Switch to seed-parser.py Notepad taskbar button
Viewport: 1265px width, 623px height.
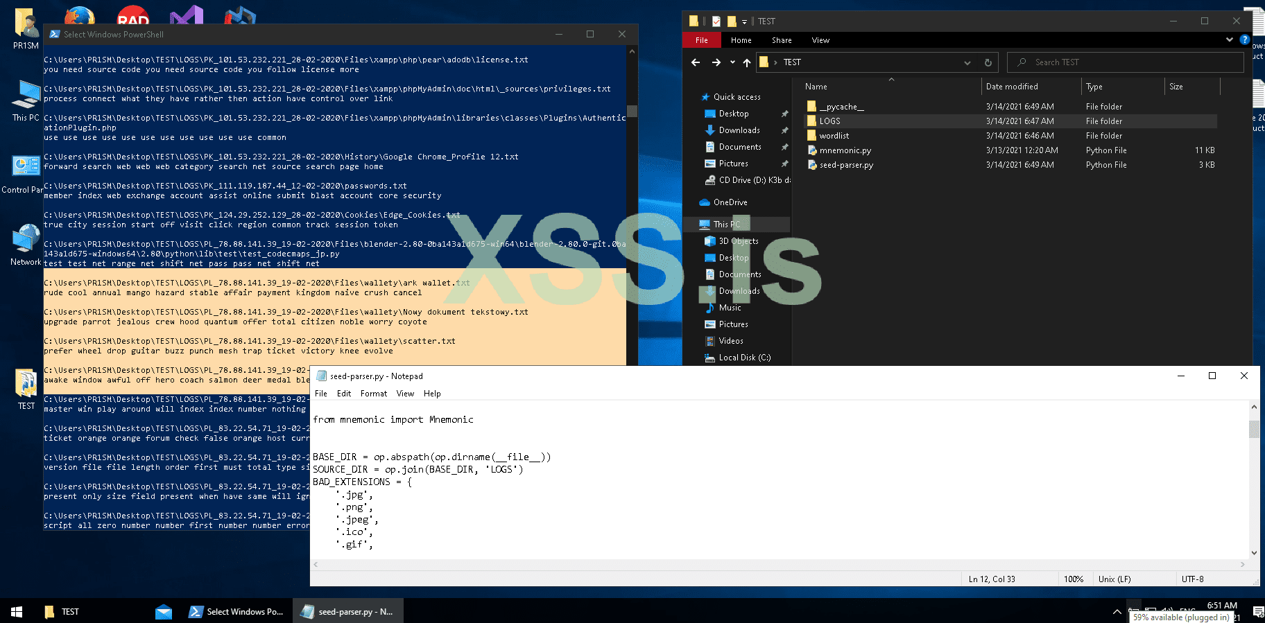click(347, 611)
